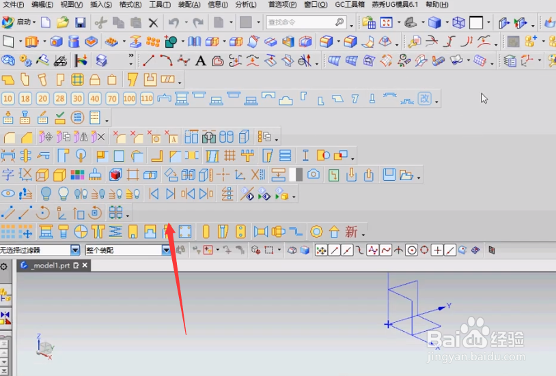Viewport: 556px width, 376px height.
Task: Expand the light bulb toolbar overflow arrow
Action: [294, 197]
